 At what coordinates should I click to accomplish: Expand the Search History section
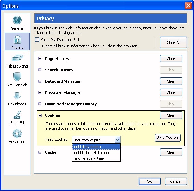40,70
